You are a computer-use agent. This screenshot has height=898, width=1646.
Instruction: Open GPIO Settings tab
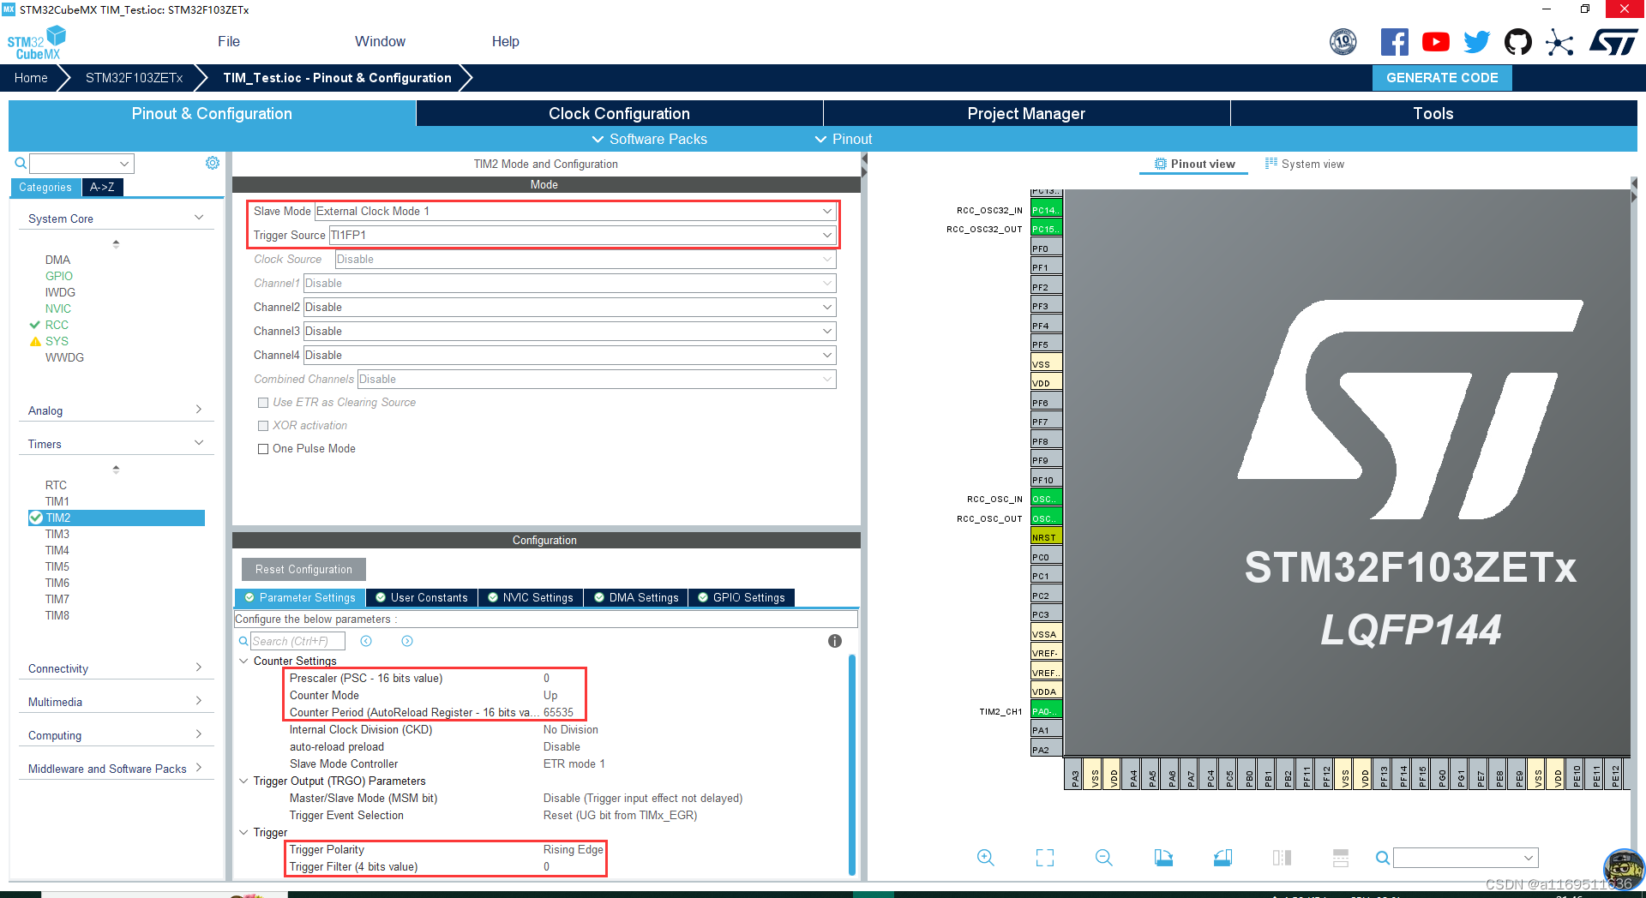(742, 597)
